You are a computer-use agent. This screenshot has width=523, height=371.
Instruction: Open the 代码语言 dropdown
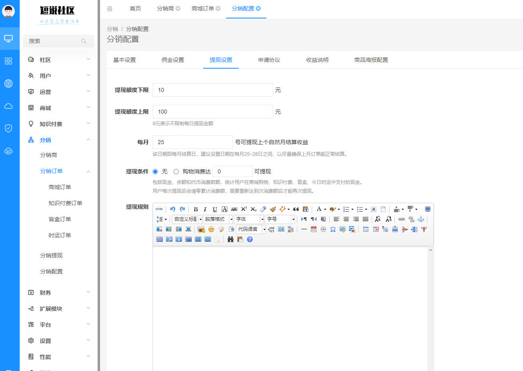coord(251,229)
